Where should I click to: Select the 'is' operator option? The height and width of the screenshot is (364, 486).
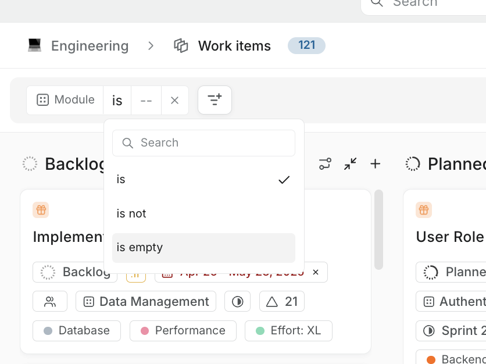point(203,180)
